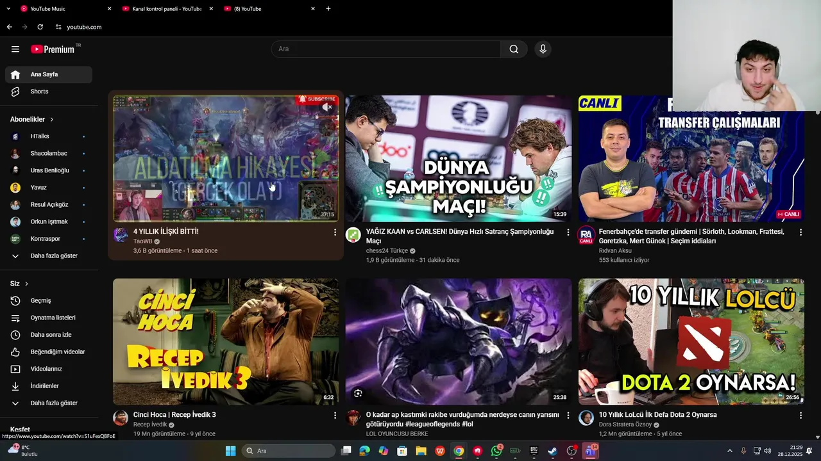Open LOL OYUNCUSU BERKE channel avatar
Image resolution: width=821 pixels, height=461 pixels.
pyautogui.click(x=353, y=418)
